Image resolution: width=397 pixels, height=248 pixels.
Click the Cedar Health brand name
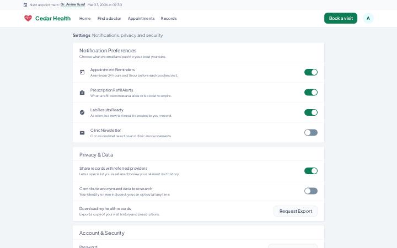53,18
